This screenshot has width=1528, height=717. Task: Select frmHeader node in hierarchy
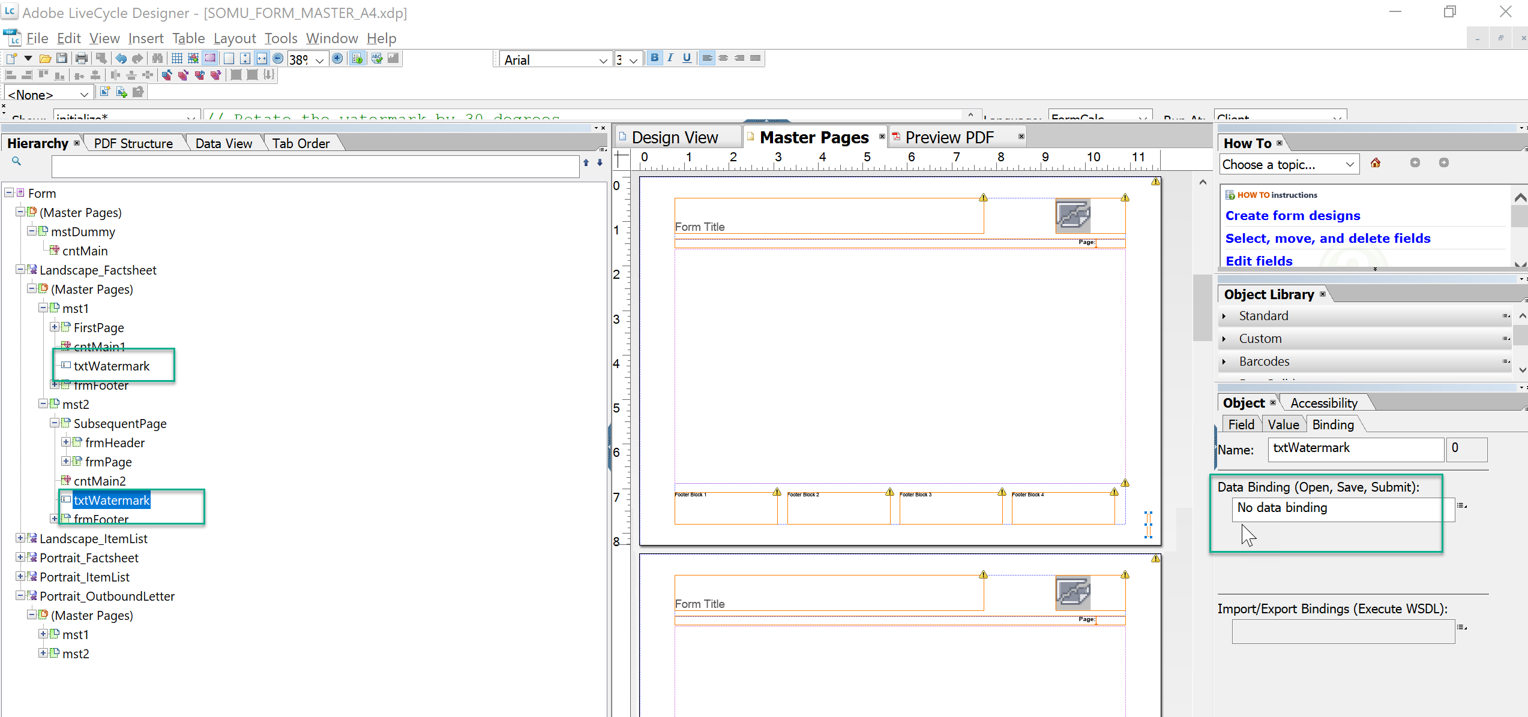pos(115,442)
